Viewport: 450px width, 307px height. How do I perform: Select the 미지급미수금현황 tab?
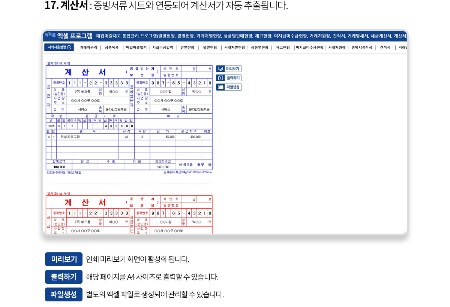pyautogui.click(x=309, y=48)
